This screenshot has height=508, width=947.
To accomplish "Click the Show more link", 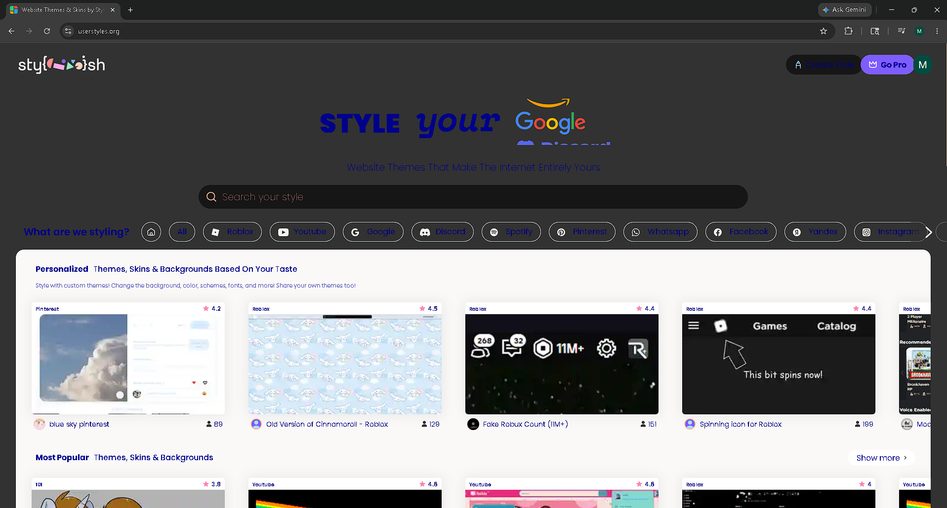I will [882, 458].
